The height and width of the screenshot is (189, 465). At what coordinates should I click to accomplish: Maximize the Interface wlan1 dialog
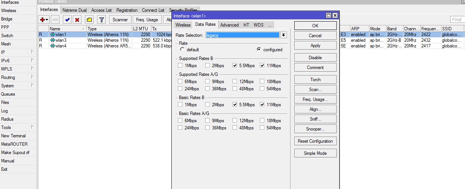tap(328, 16)
